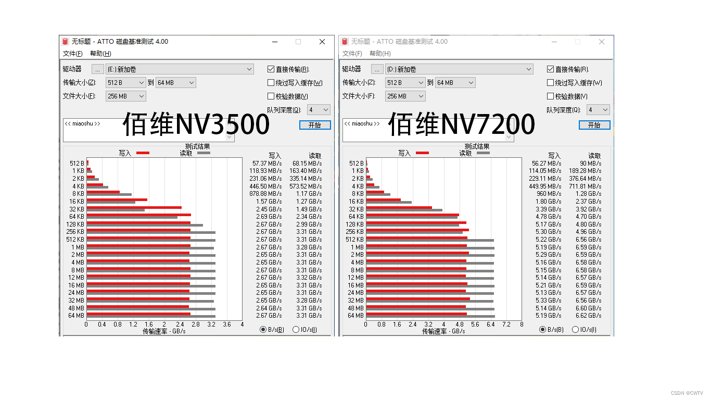Click the 573.52 MB/s read value in the left window
This screenshot has height=400, width=711.
tap(306, 186)
